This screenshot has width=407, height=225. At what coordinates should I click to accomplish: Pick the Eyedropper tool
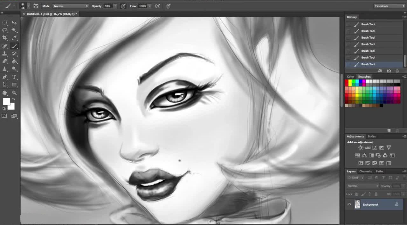[14, 38]
